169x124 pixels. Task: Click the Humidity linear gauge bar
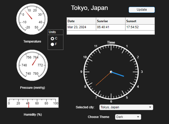coord(32,102)
